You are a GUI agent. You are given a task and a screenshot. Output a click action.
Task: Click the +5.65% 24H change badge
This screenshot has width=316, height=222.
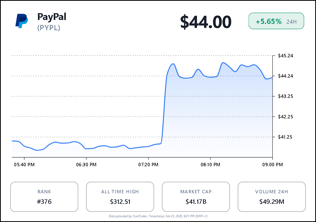point(276,21)
